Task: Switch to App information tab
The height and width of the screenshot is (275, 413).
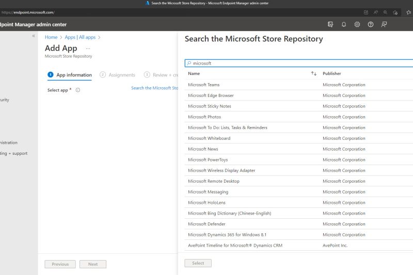Action: click(x=70, y=75)
